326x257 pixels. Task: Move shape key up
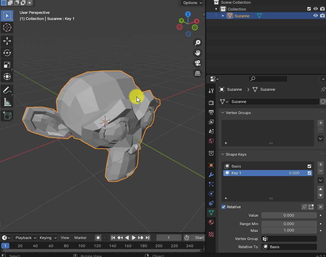(x=321, y=189)
